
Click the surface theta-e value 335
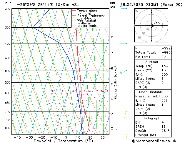click(x=165, y=74)
